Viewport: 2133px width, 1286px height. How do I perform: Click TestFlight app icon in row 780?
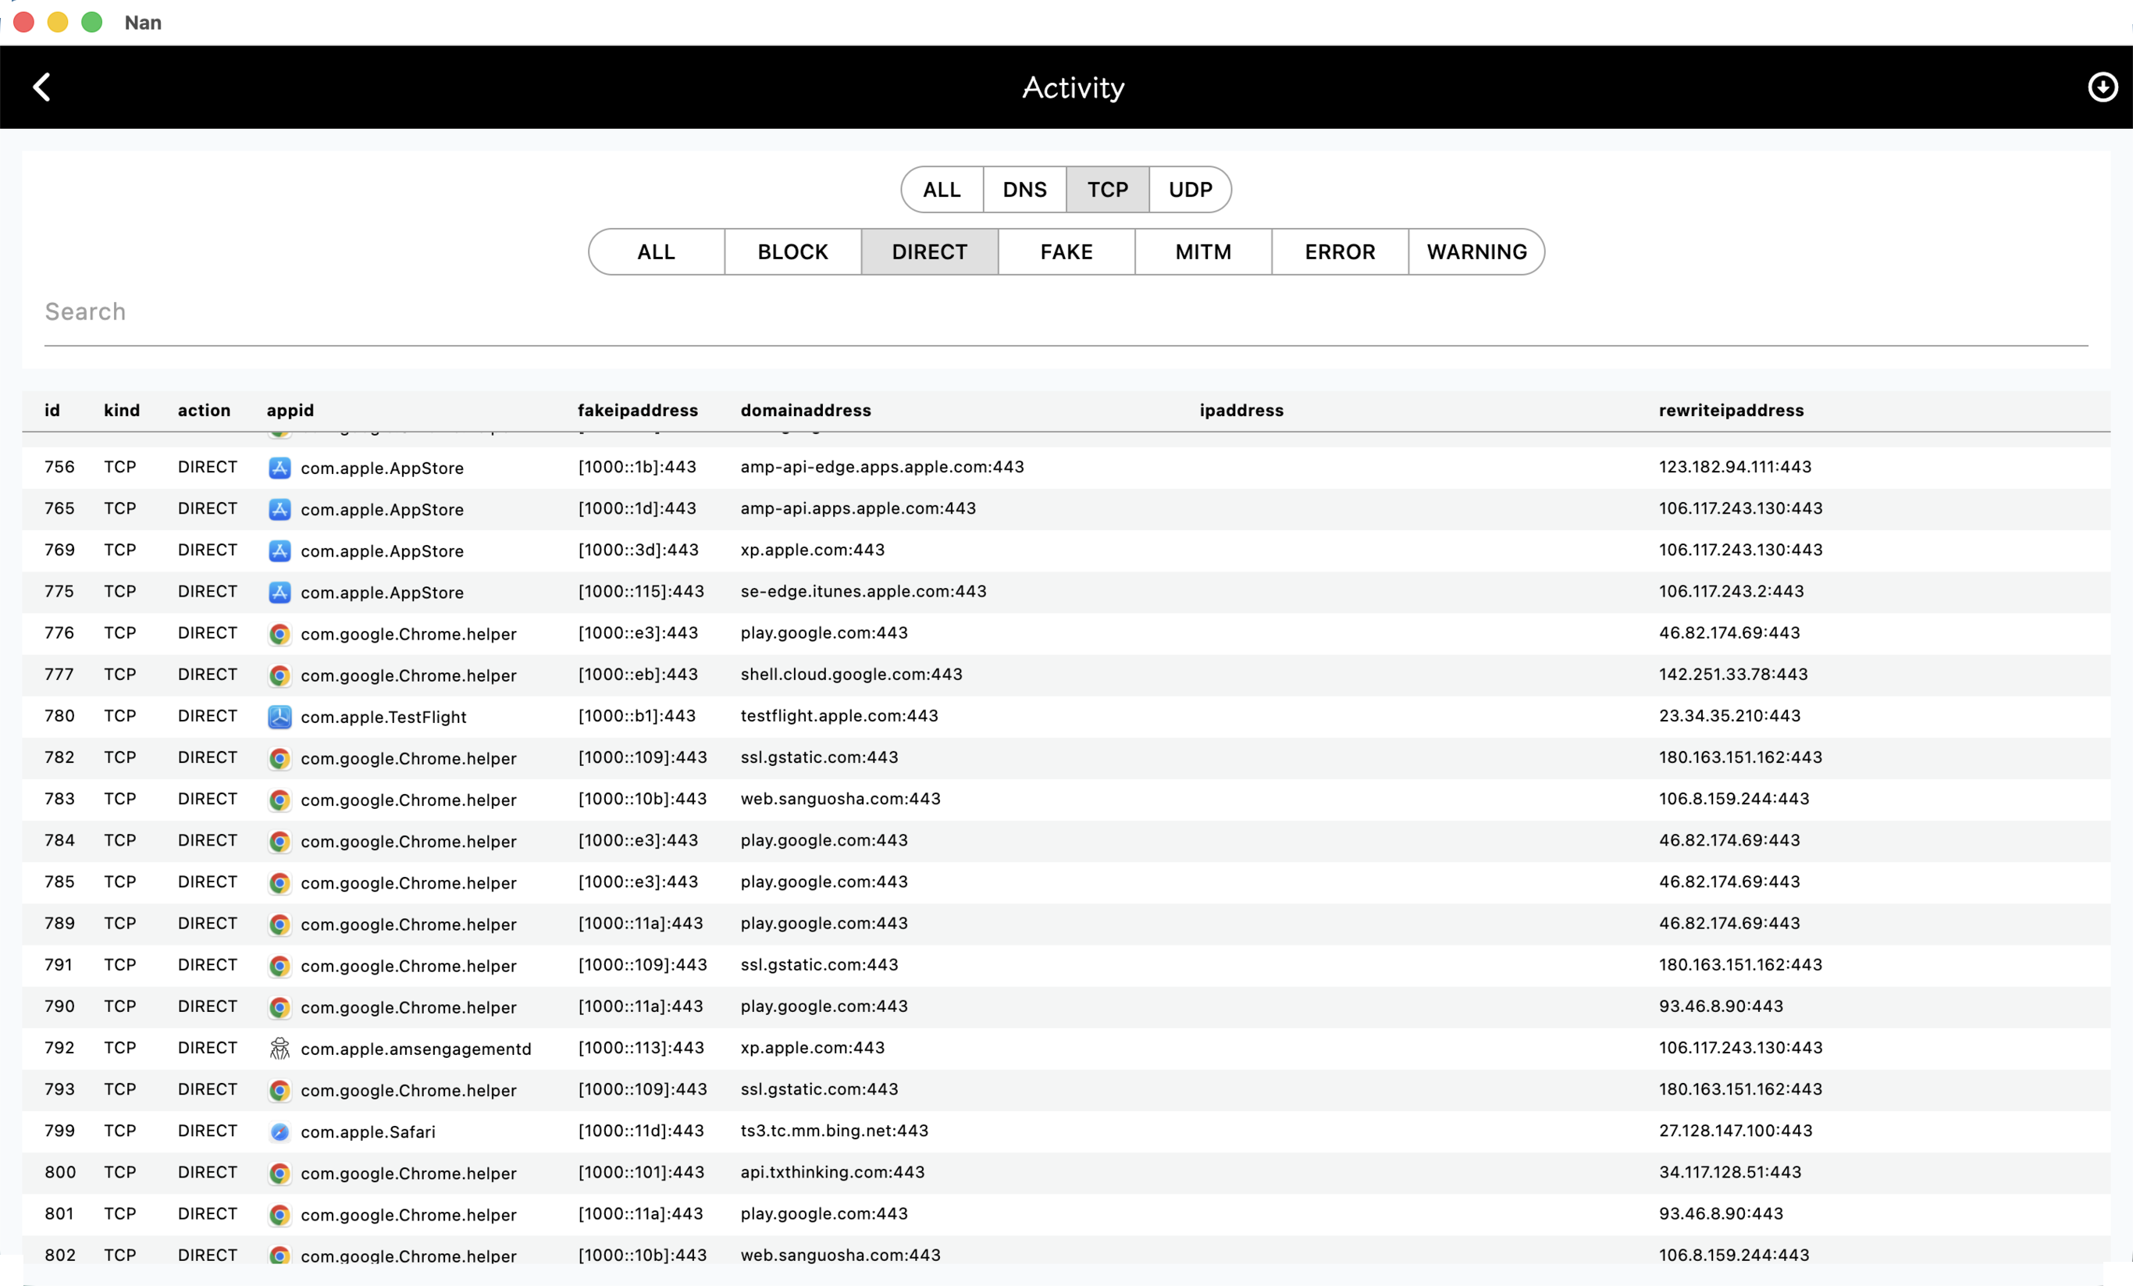pyautogui.click(x=279, y=717)
